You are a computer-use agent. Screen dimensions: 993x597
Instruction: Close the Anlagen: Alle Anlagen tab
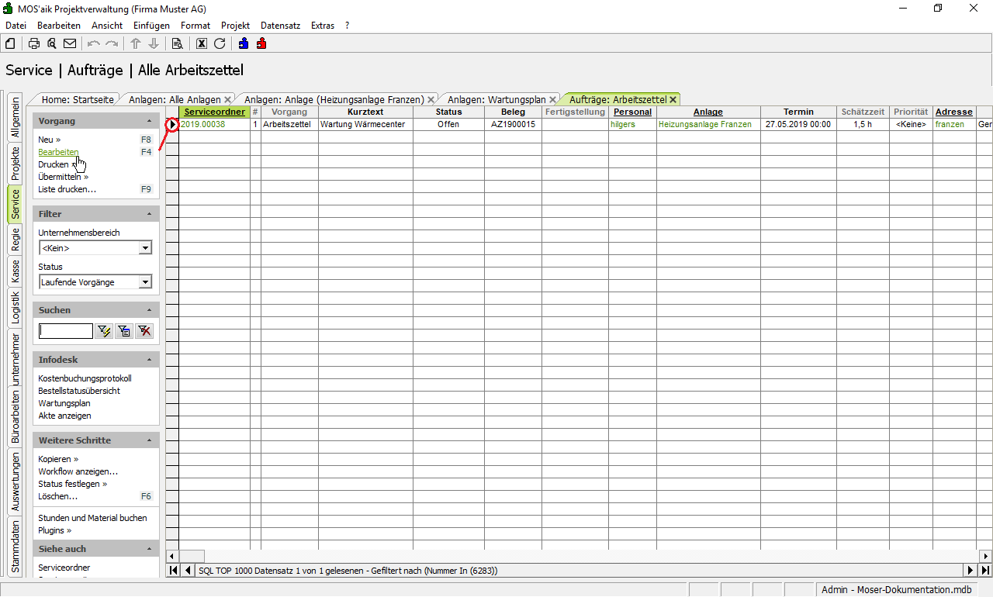tap(227, 100)
